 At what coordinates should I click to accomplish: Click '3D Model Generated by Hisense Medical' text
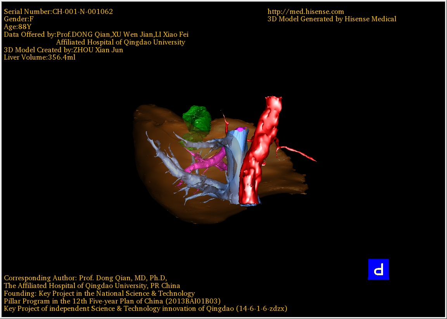(x=332, y=19)
